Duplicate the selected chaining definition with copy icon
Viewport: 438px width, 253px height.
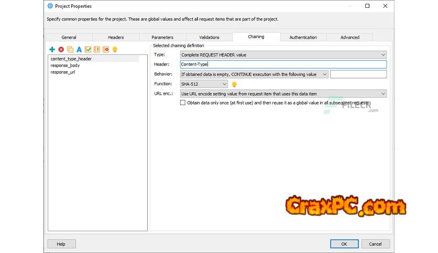click(x=70, y=50)
